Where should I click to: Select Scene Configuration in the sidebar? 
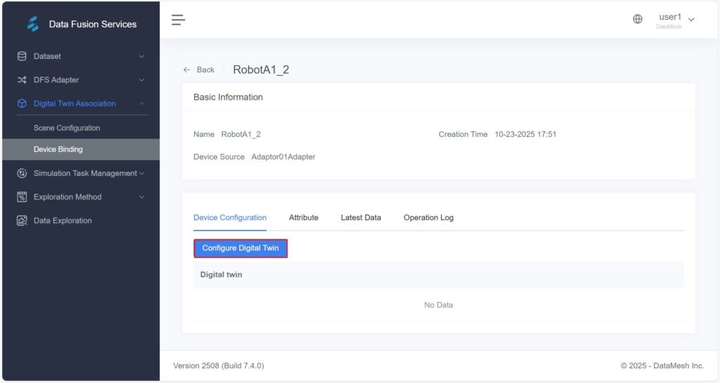coord(67,128)
